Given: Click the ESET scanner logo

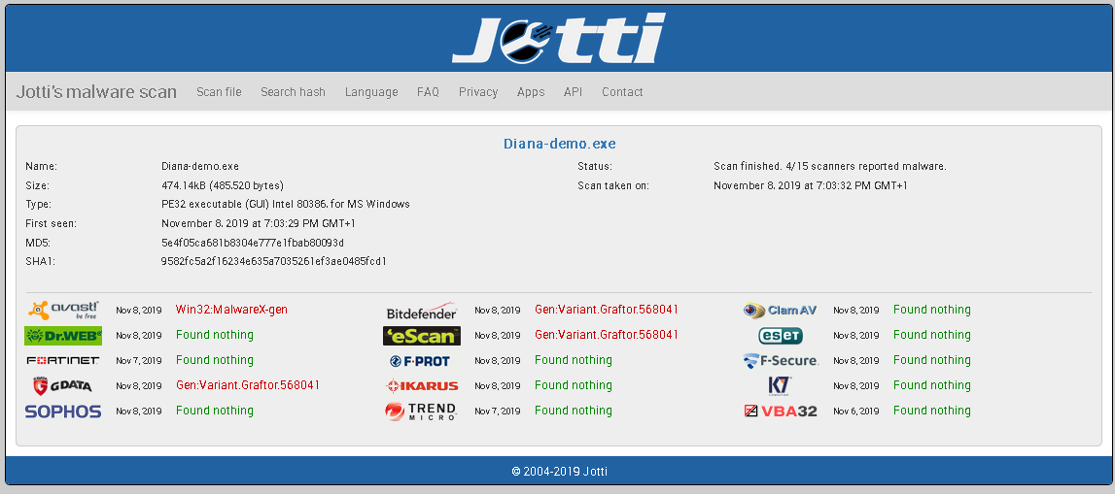Looking at the screenshot, I should [x=780, y=335].
